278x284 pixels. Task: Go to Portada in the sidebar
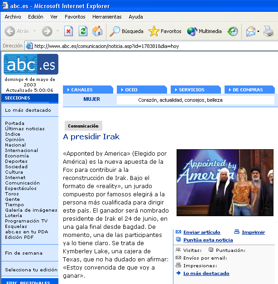tap(14, 123)
